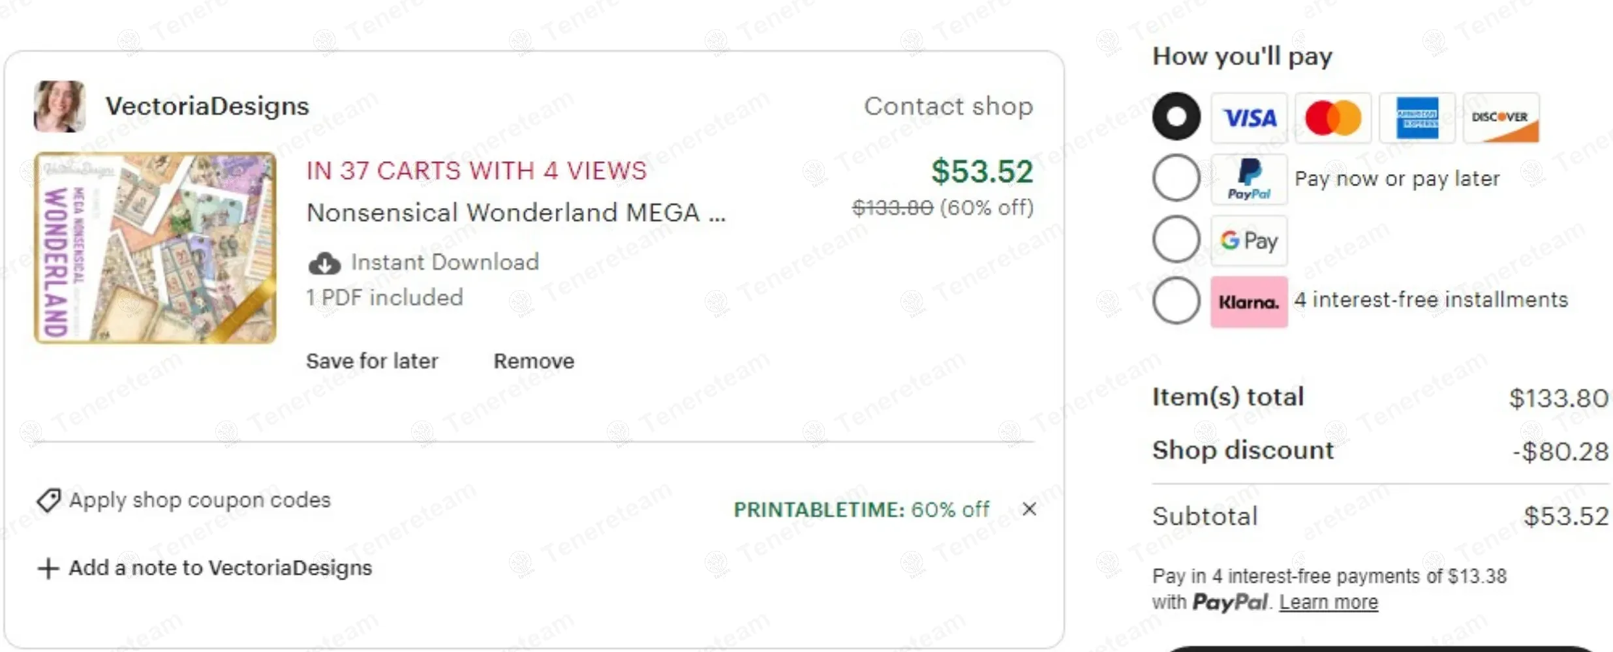This screenshot has width=1613, height=652.
Task: Click the Visa card icon
Action: 1249,118
